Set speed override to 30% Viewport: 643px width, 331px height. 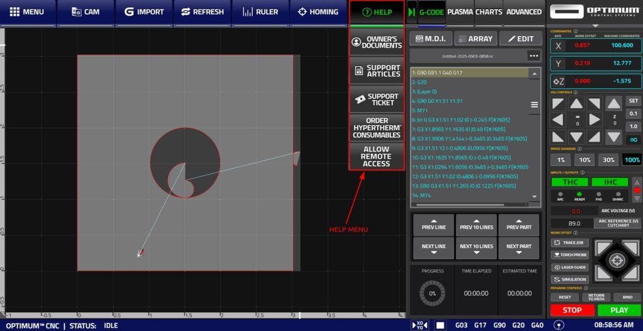[x=608, y=160]
